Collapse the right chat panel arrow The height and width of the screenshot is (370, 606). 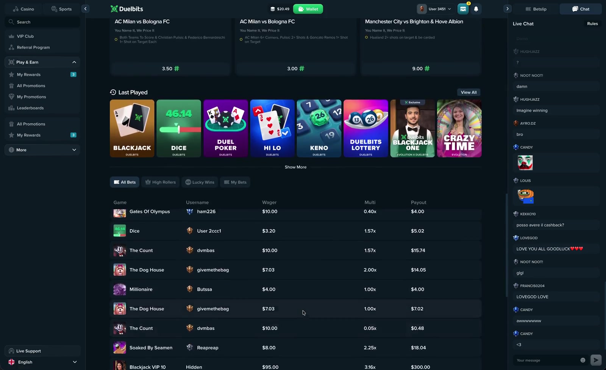coord(508,9)
